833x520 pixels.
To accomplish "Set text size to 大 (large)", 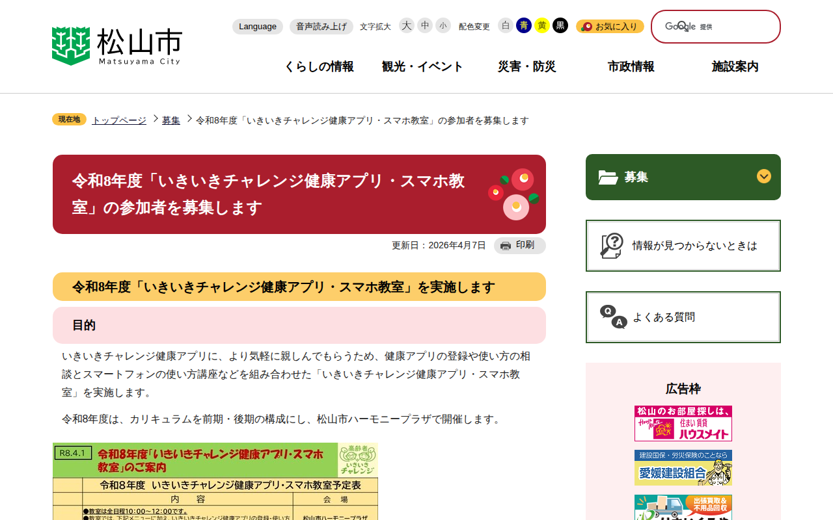I will (407, 25).
